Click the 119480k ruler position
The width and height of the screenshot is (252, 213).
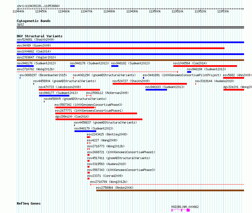109,11
